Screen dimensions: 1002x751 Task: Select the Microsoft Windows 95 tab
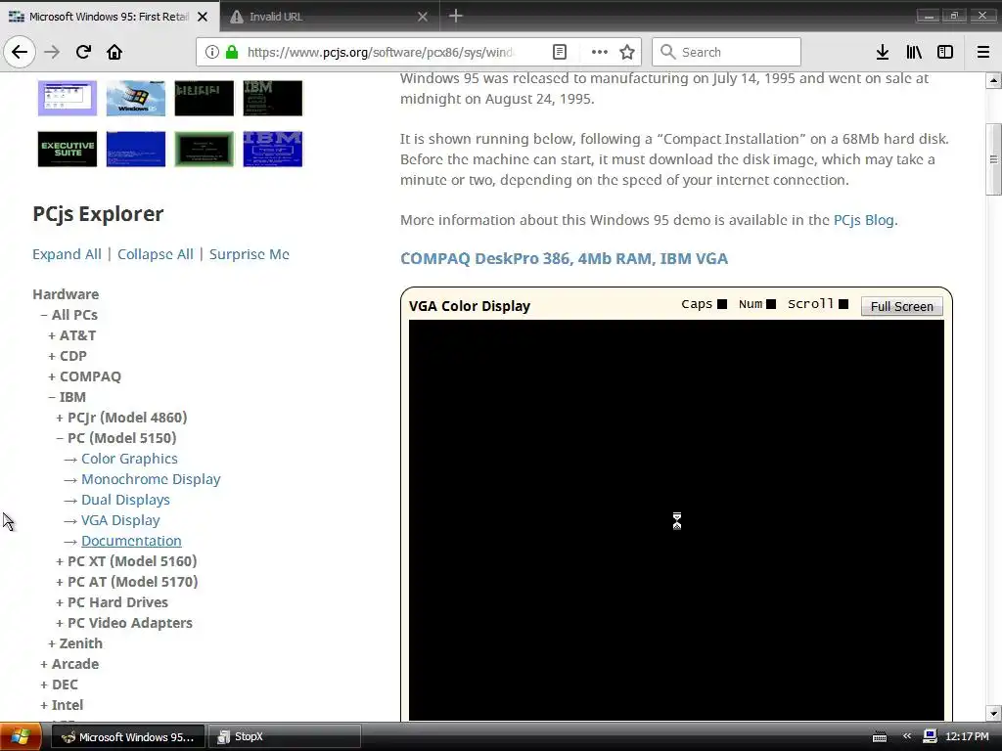pyautogui.click(x=110, y=17)
